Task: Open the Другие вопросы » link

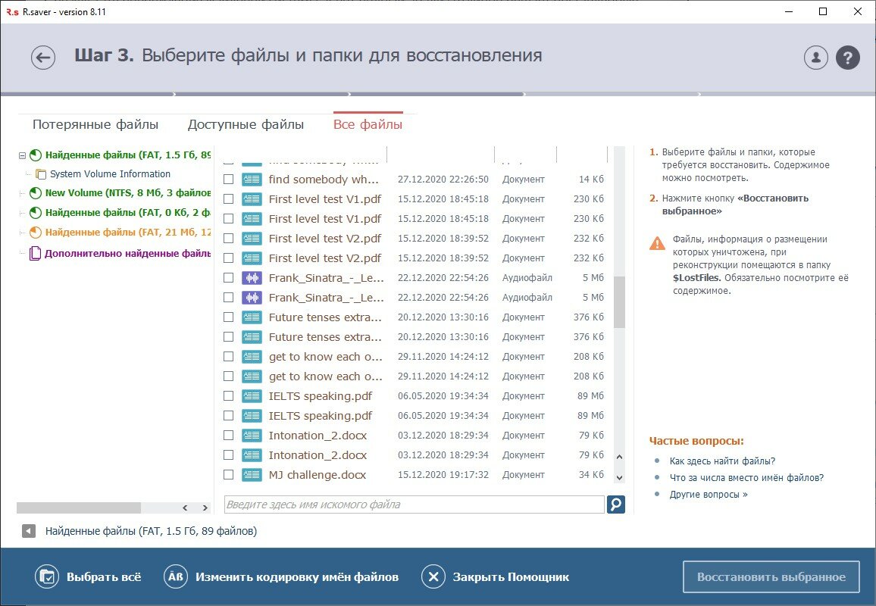Action: [709, 495]
